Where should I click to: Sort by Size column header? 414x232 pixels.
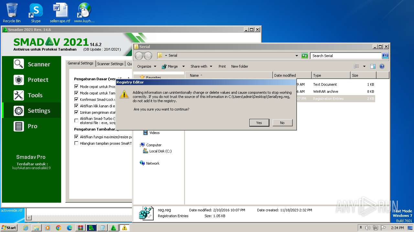coord(363,75)
